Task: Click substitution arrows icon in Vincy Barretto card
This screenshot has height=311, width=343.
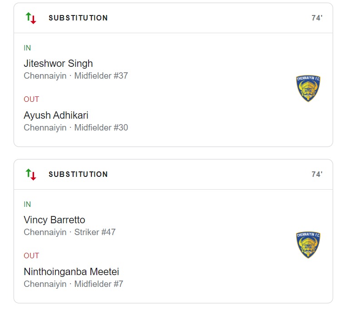Action: 31,175
